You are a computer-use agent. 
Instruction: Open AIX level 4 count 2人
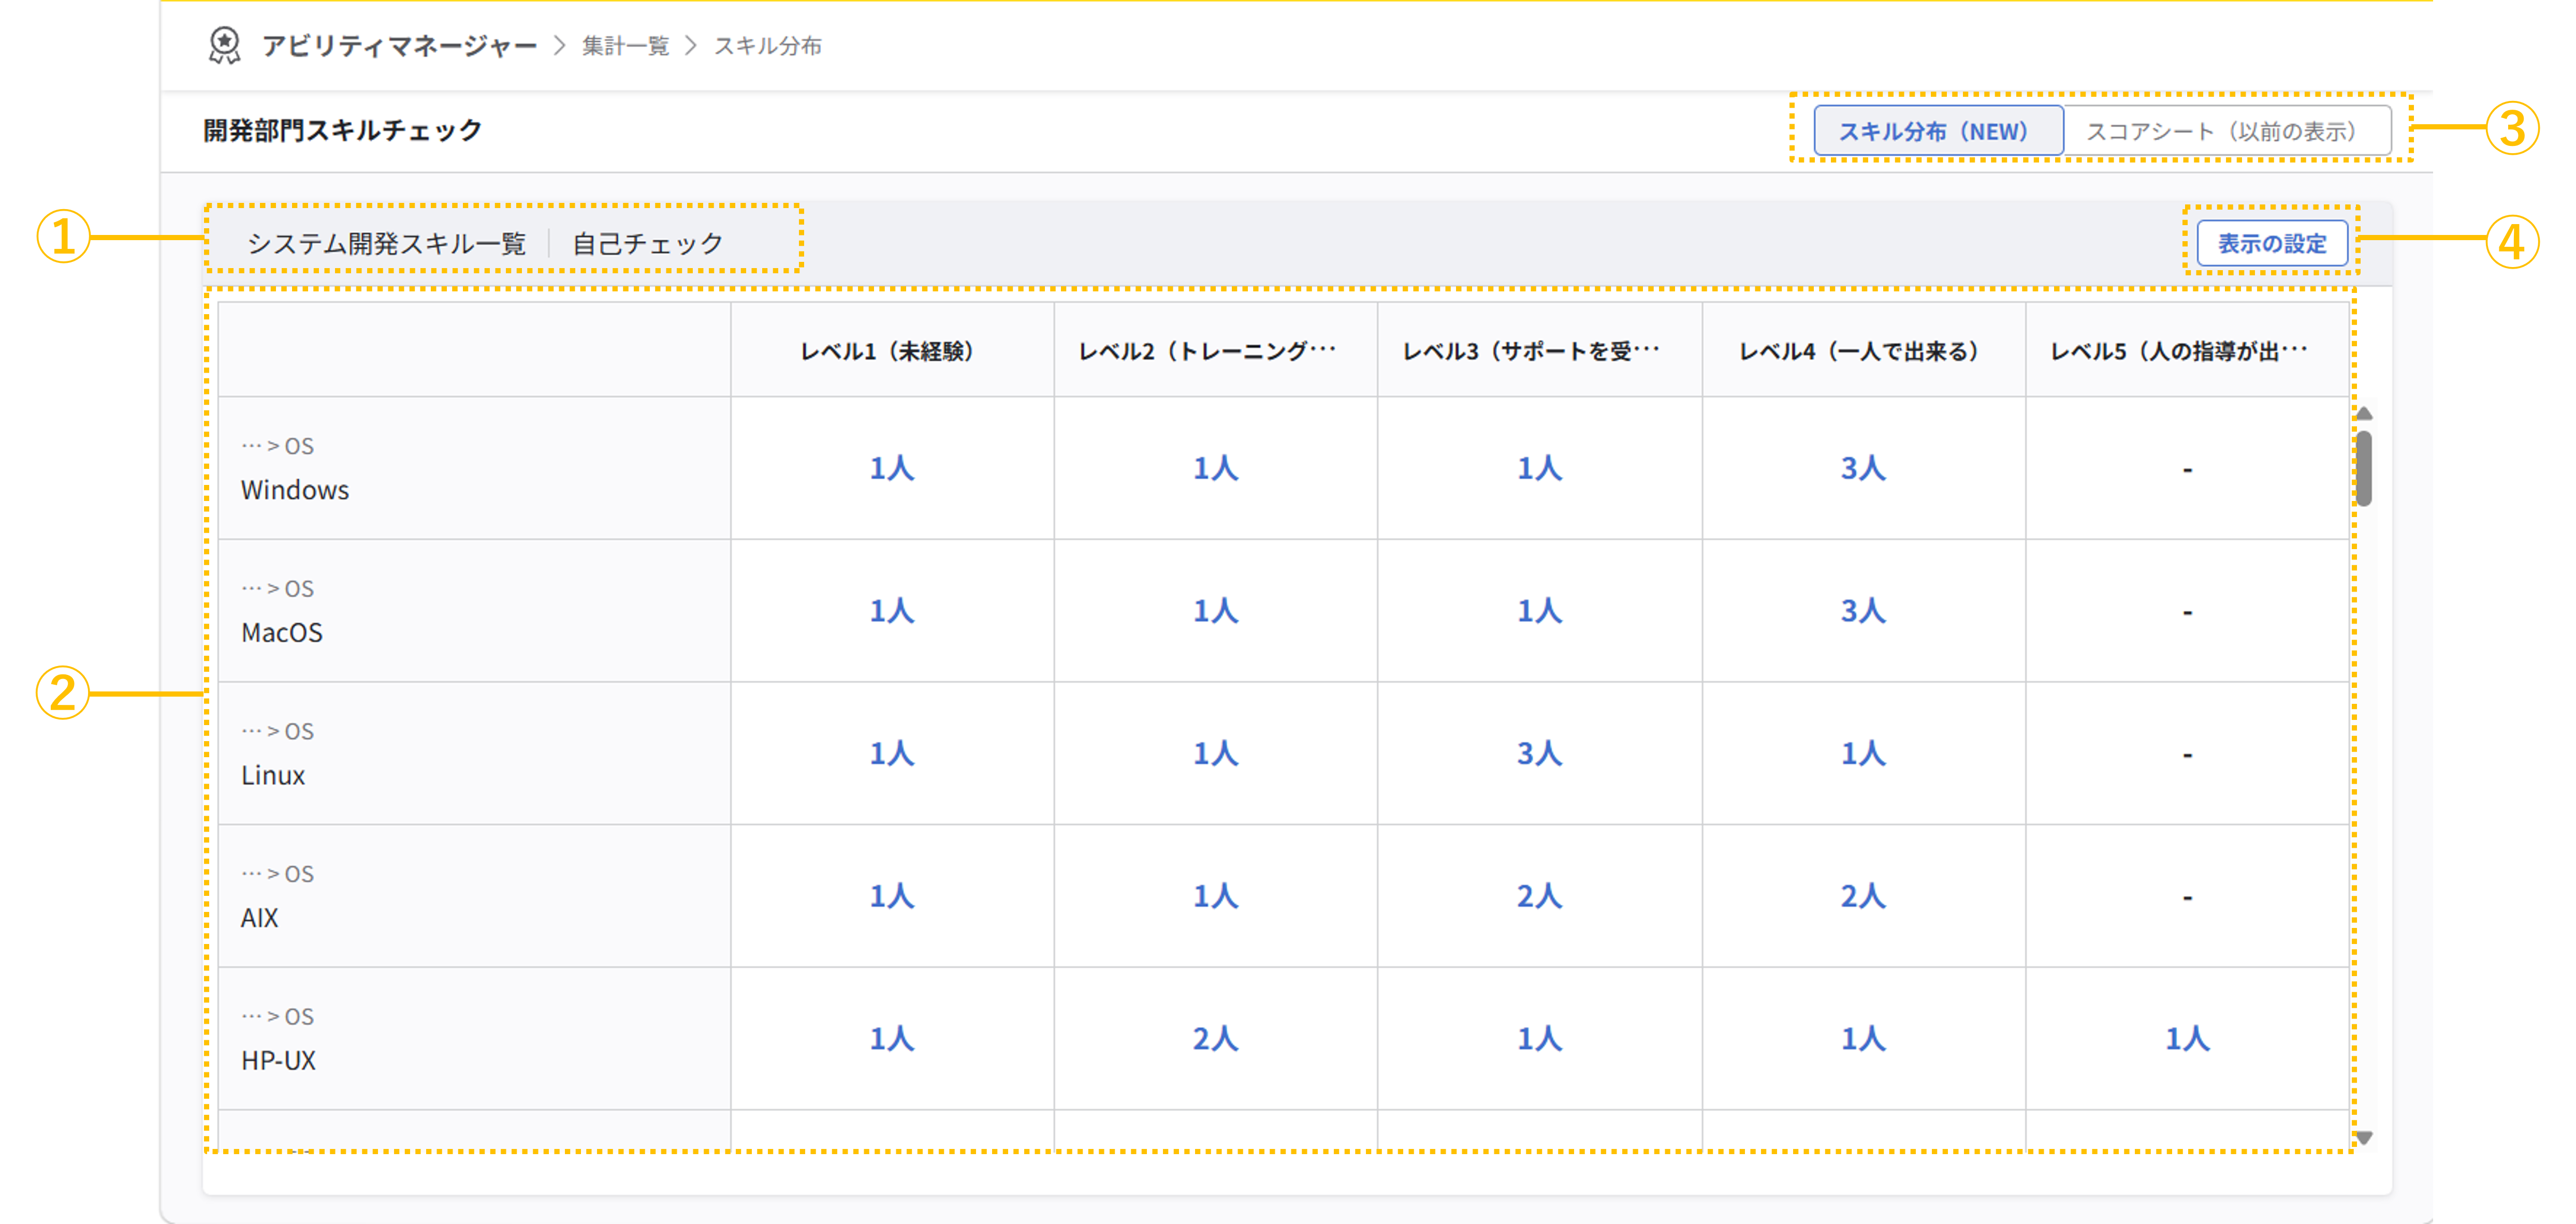pyautogui.click(x=1863, y=896)
